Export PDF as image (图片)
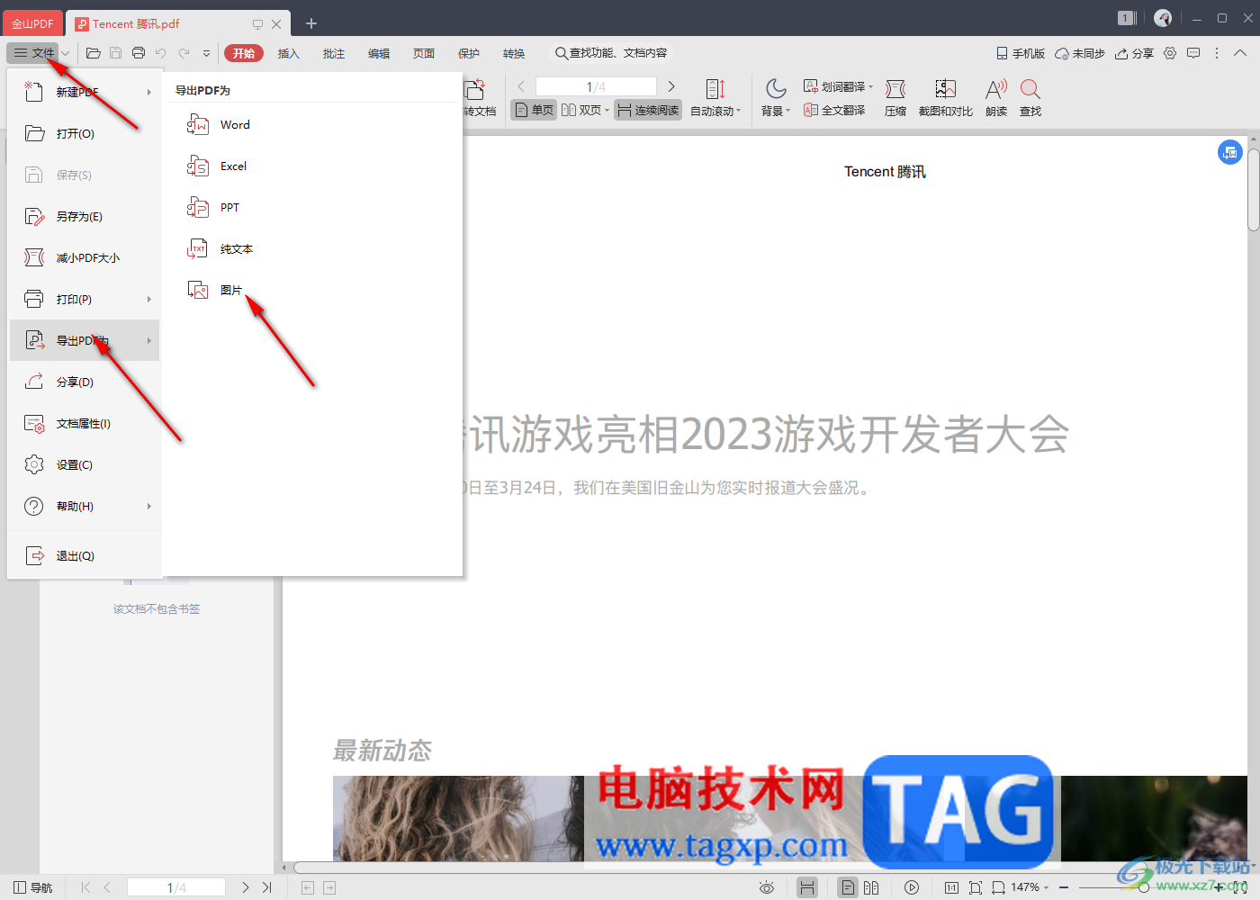Image resolution: width=1260 pixels, height=900 pixels. point(215,290)
